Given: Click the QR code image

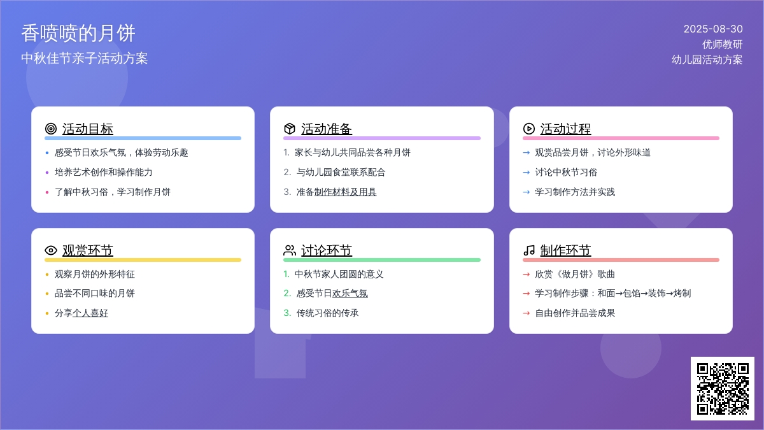Looking at the screenshot, I should 723,389.
